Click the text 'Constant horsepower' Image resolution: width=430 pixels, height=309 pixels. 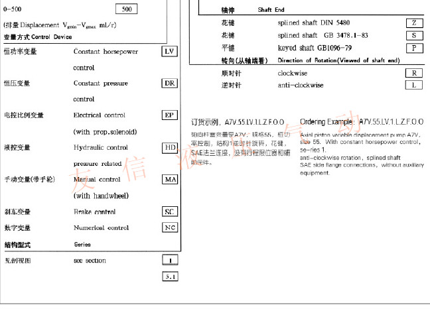(106, 52)
